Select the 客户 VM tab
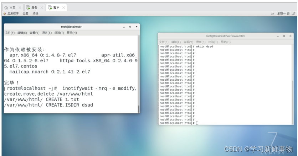Screen dimensions: 298x156 click(x=56, y=7)
